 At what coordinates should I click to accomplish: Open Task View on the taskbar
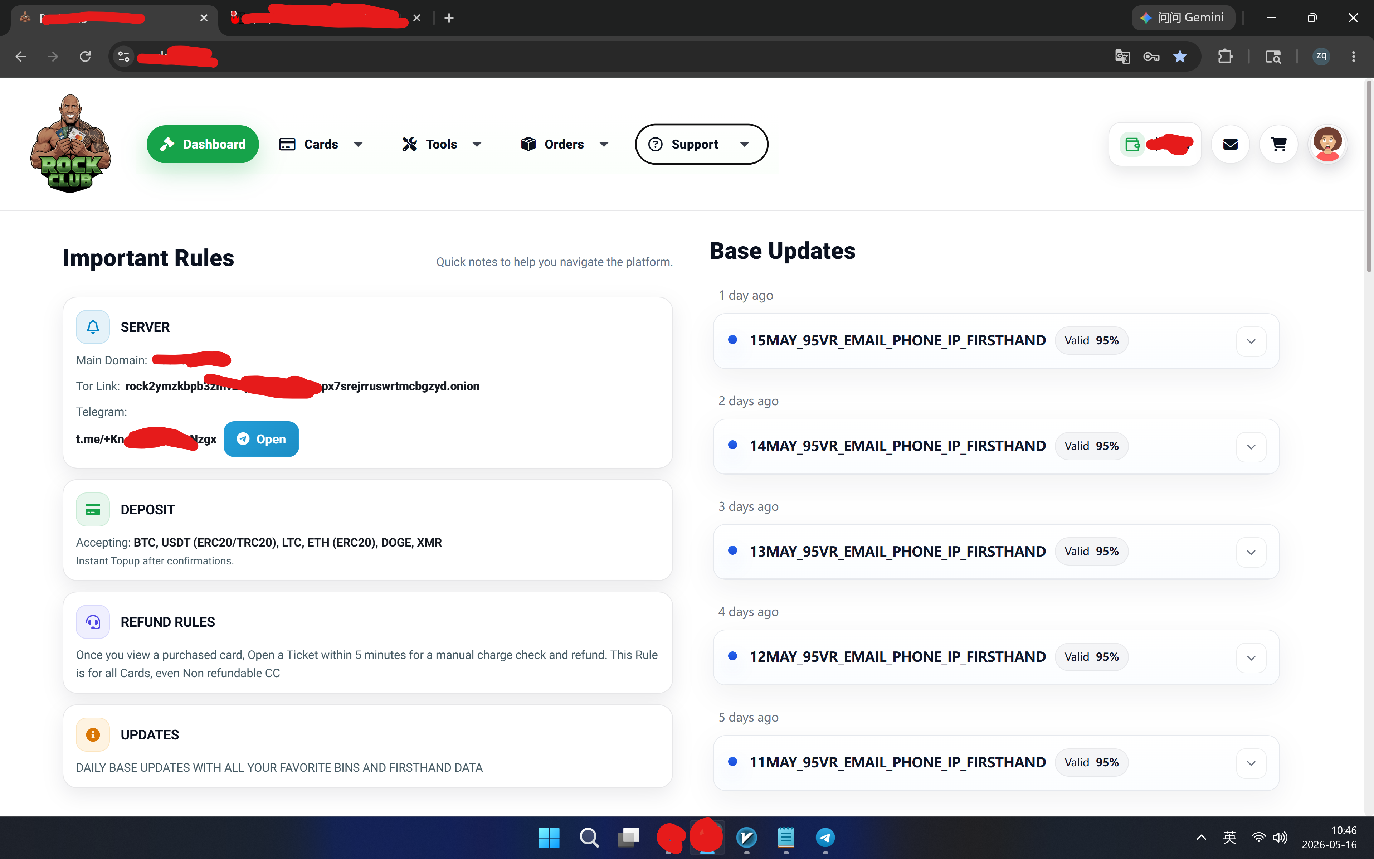[x=629, y=838]
